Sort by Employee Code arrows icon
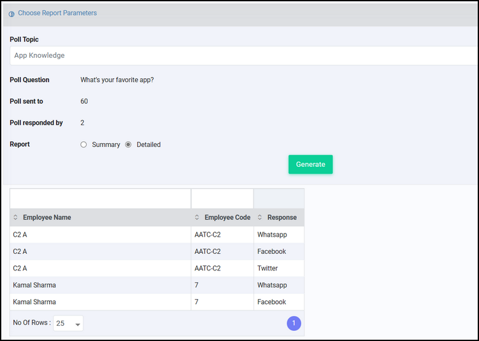 [197, 217]
